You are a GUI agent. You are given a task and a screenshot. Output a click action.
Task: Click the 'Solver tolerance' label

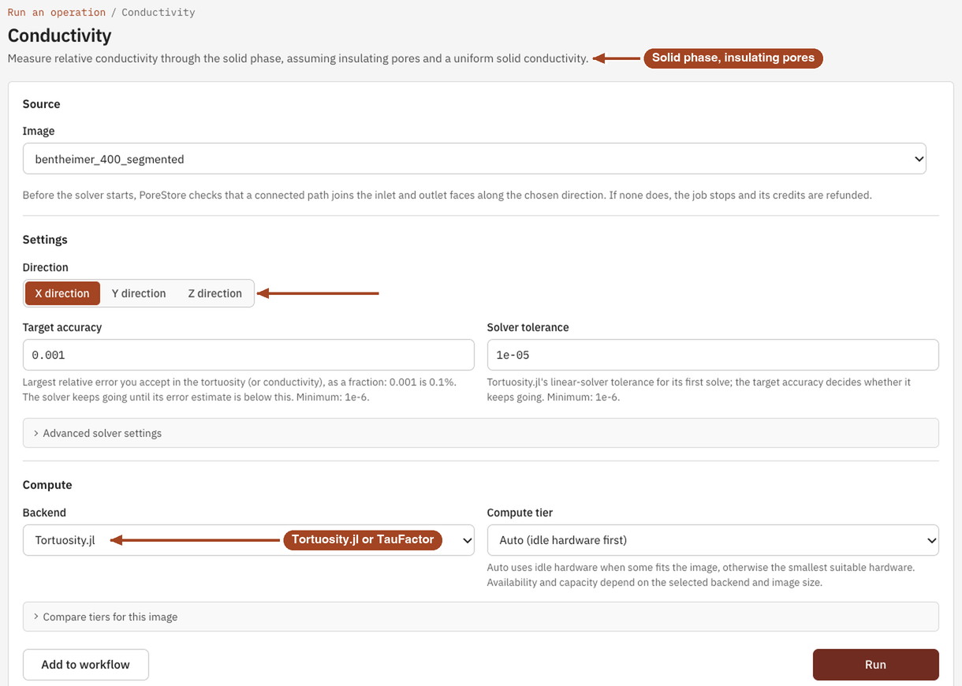point(528,327)
